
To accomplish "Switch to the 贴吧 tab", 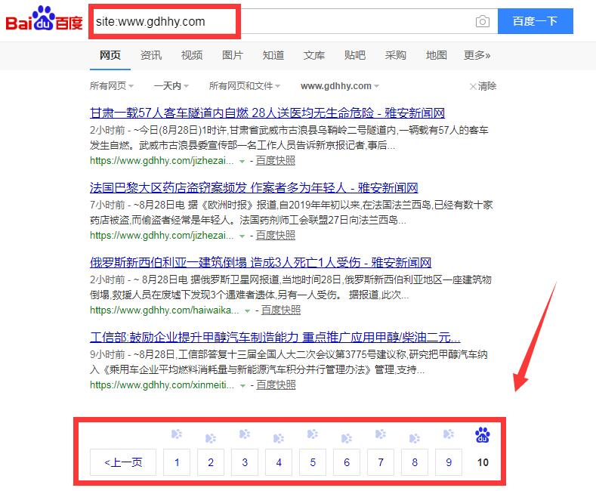I will tap(354, 55).
